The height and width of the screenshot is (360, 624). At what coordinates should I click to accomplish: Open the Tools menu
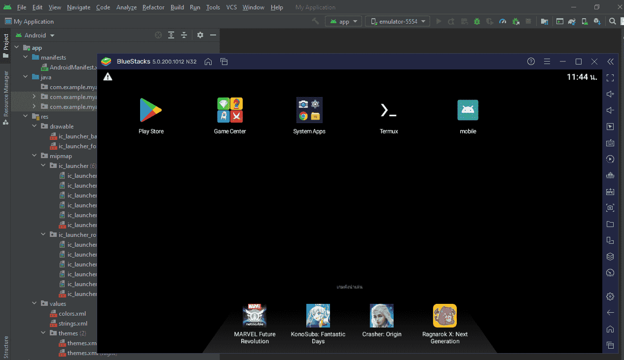click(213, 7)
